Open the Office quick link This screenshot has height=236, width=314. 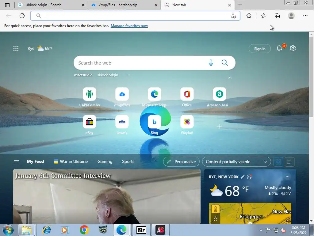click(187, 97)
